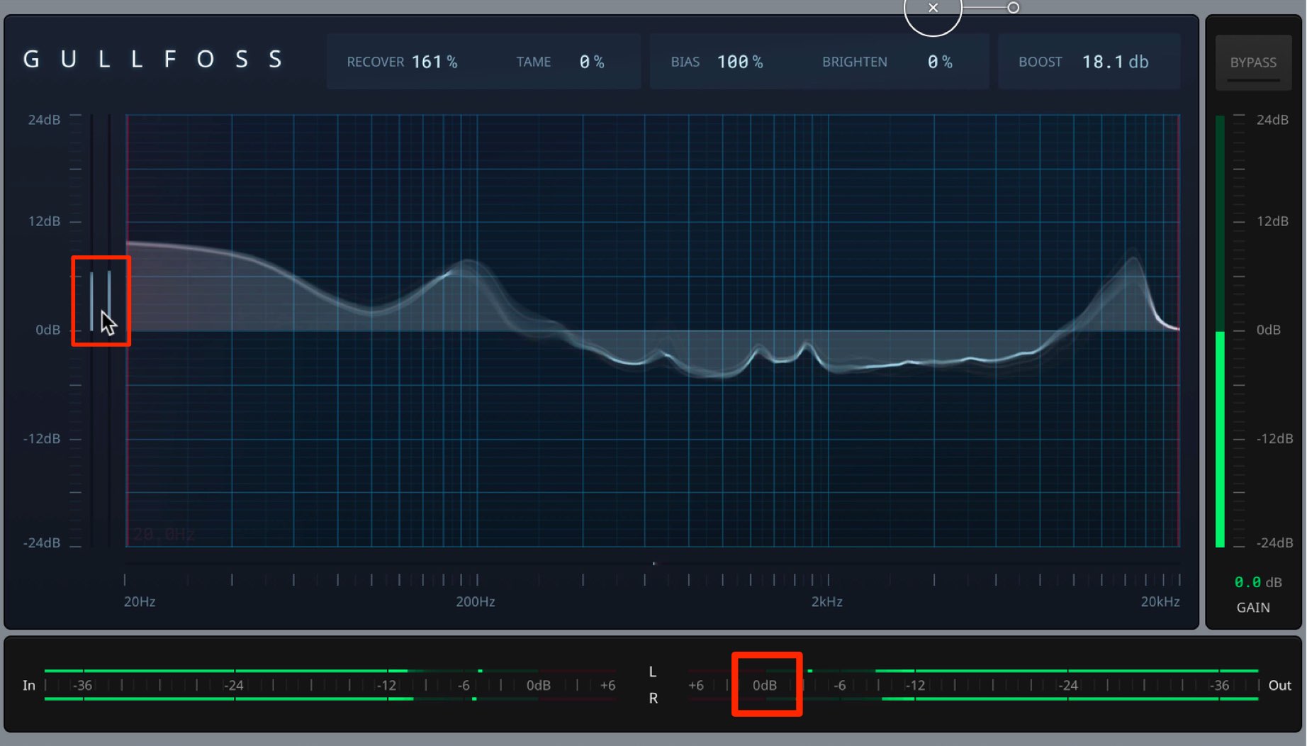The width and height of the screenshot is (1307, 746).
Task: Click the Out meter label
Action: (1280, 686)
